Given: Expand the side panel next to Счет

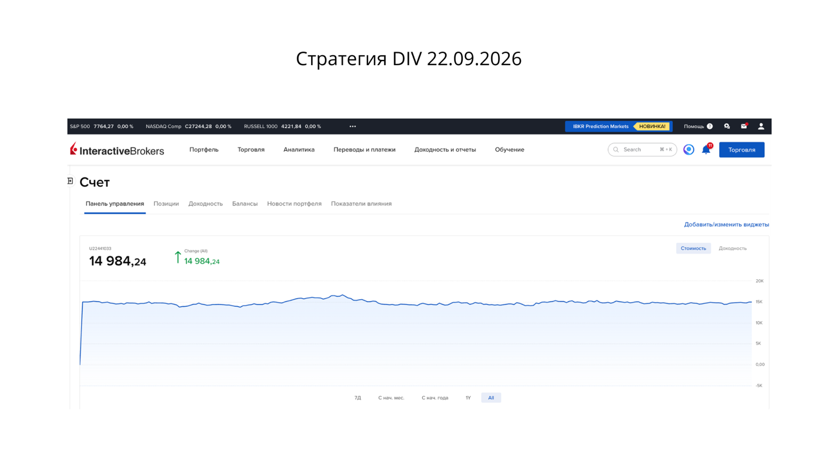Looking at the screenshot, I should click(70, 181).
